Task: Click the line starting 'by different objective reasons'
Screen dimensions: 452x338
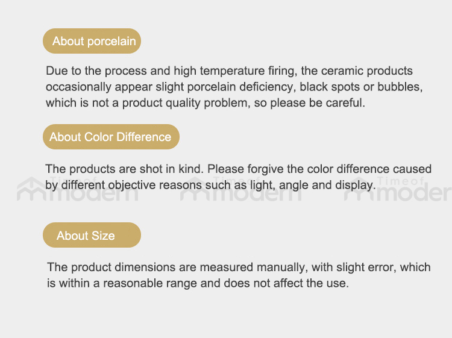Action: (211, 185)
